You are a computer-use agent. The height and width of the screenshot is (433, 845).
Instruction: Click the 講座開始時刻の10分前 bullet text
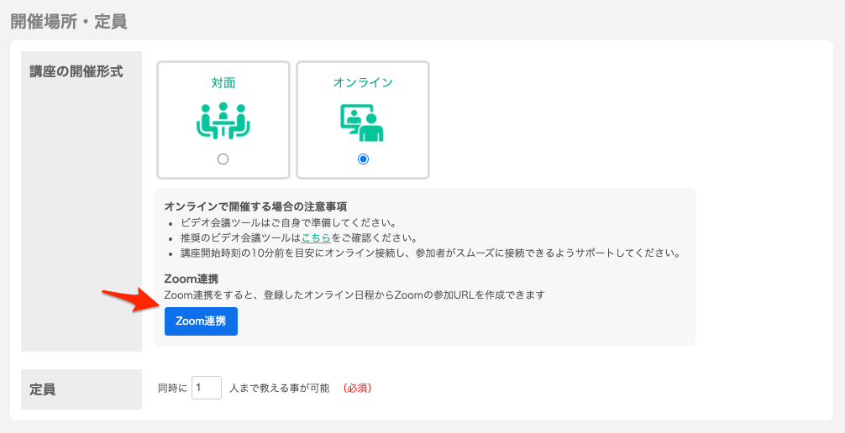(430, 253)
